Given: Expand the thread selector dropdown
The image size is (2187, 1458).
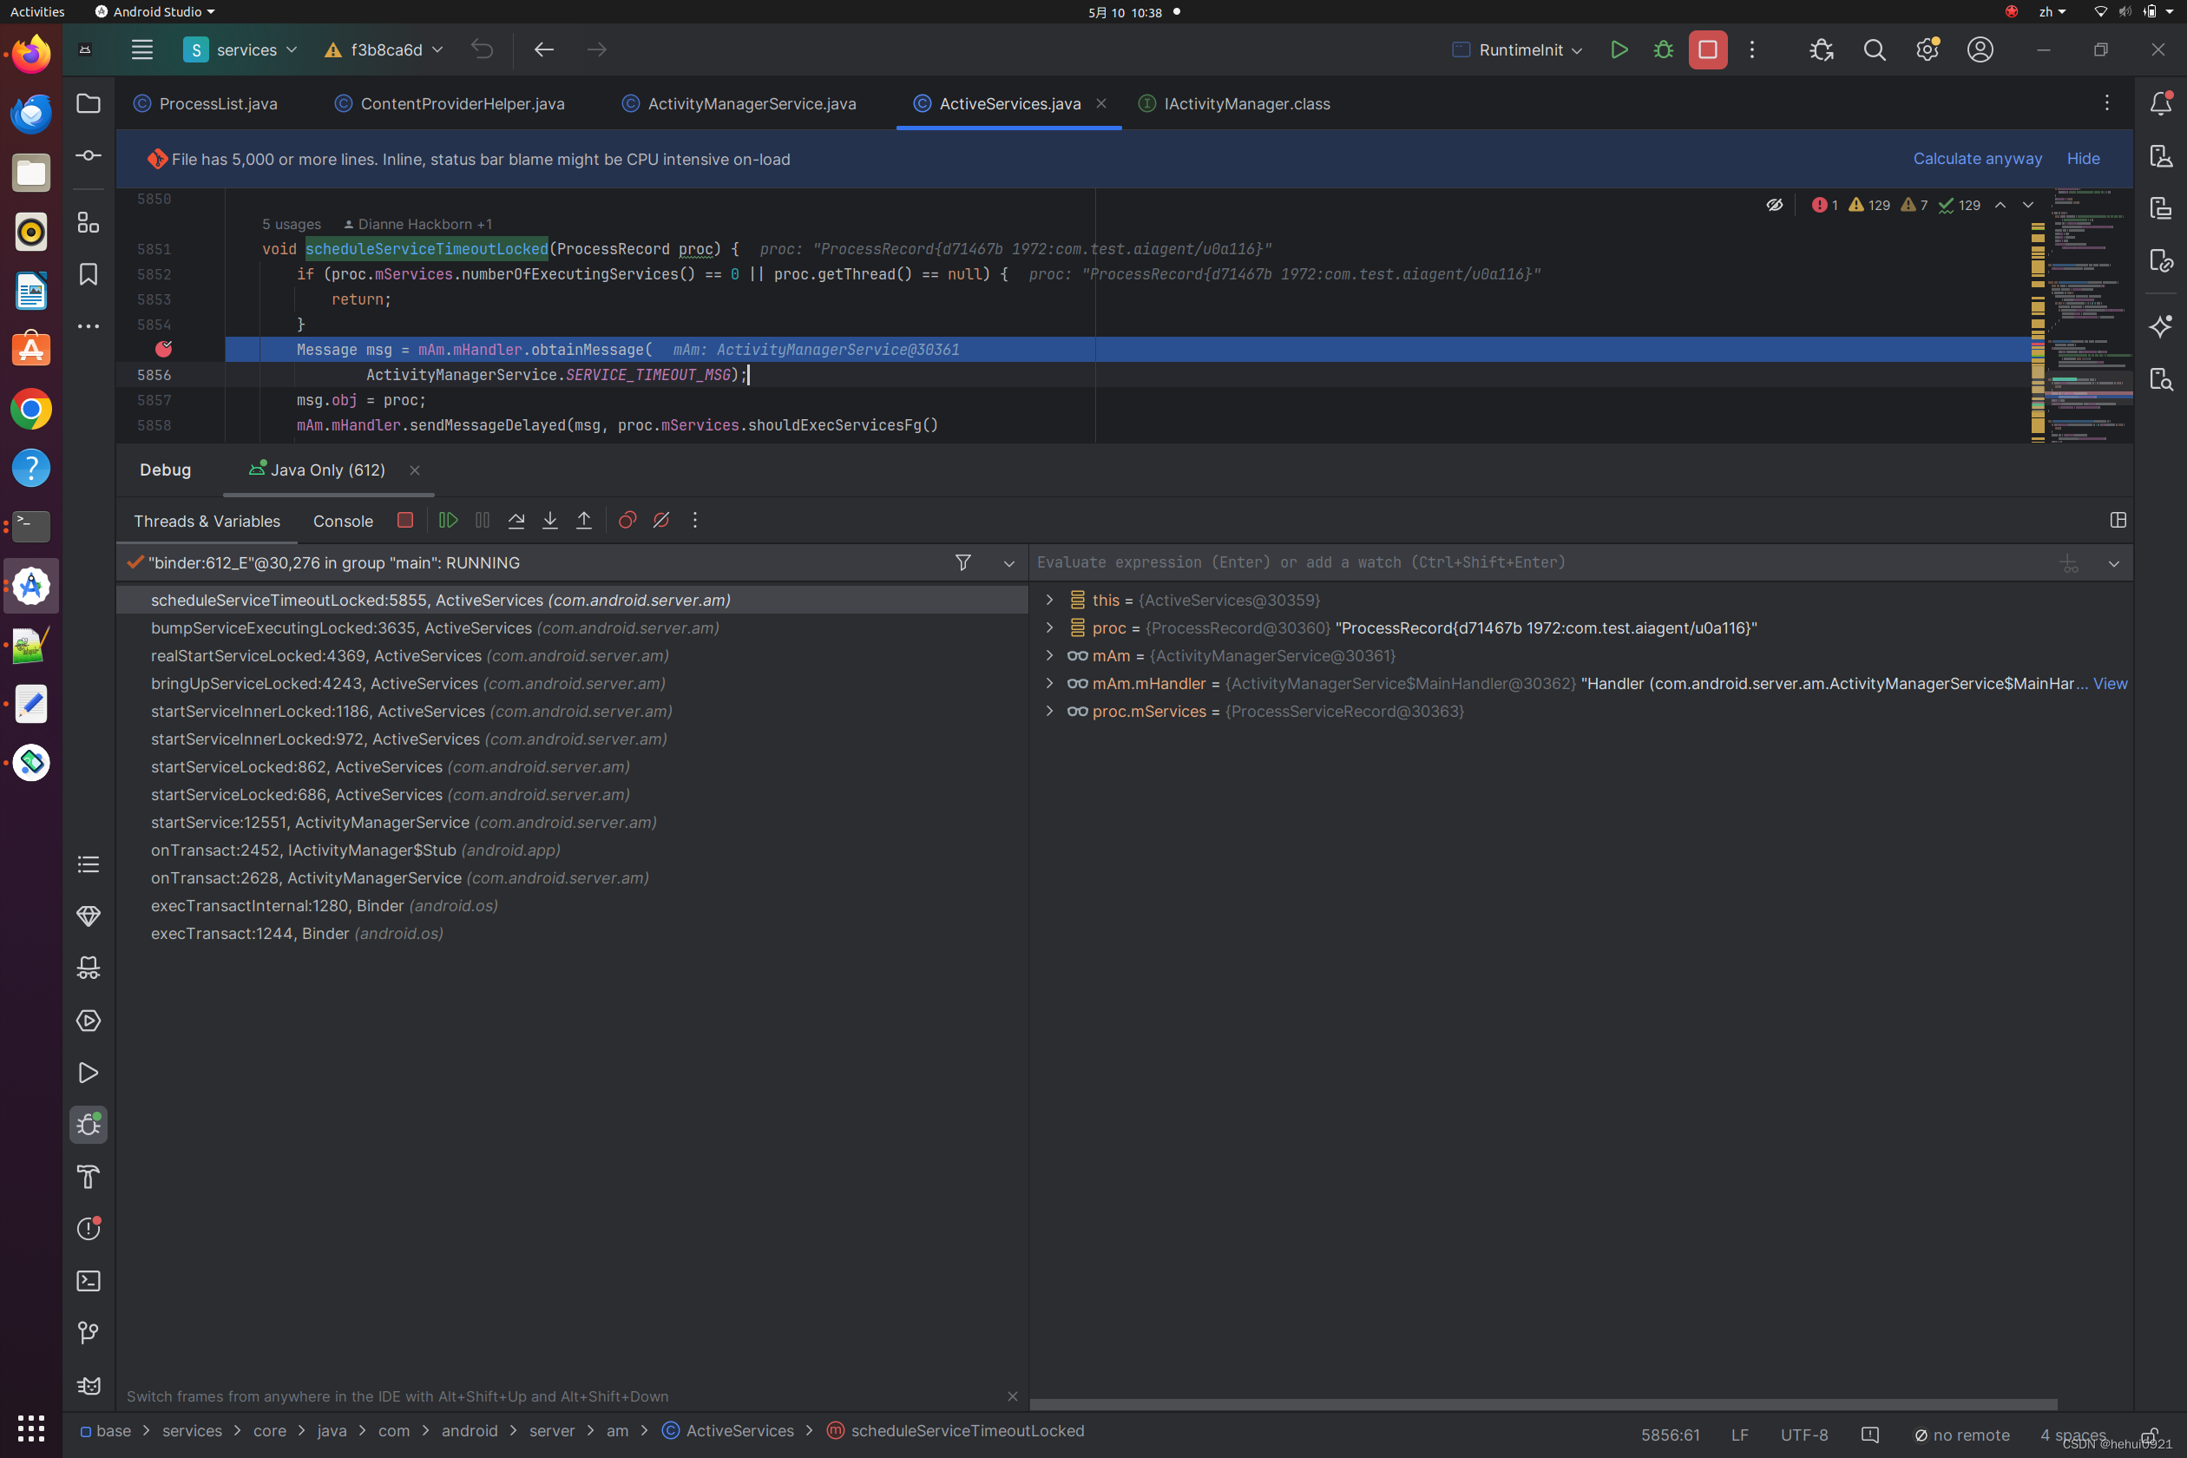Looking at the screenshot, I should click(1008, 563).
